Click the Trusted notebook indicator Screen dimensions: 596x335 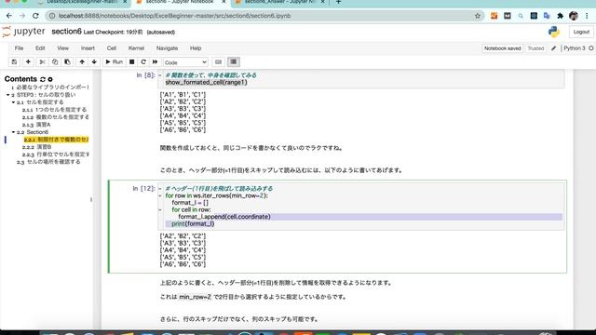coord(535,48)
